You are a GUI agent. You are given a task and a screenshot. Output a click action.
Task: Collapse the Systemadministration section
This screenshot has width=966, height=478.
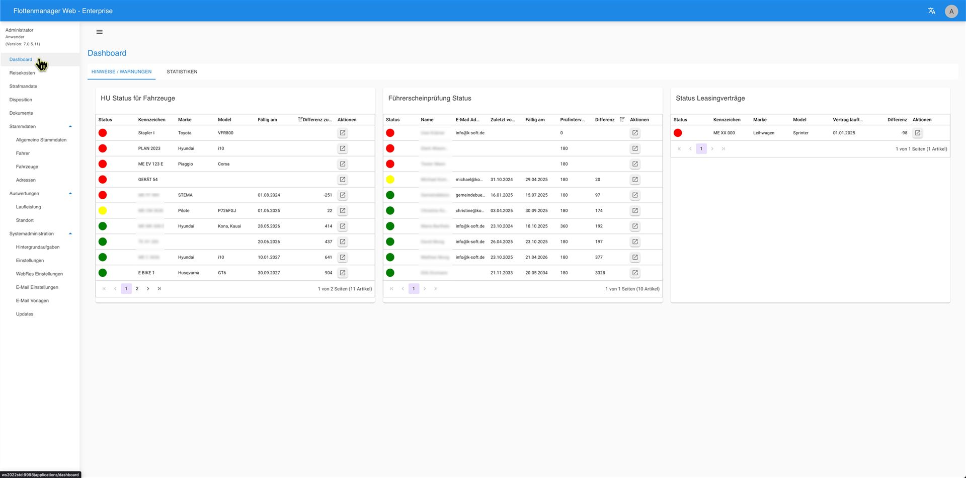pos(70,234)
